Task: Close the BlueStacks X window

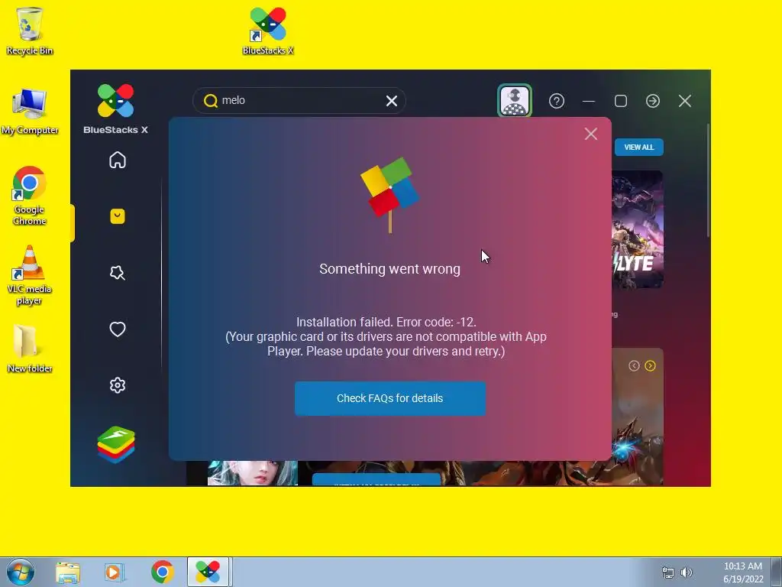Action: click(685, 101)
